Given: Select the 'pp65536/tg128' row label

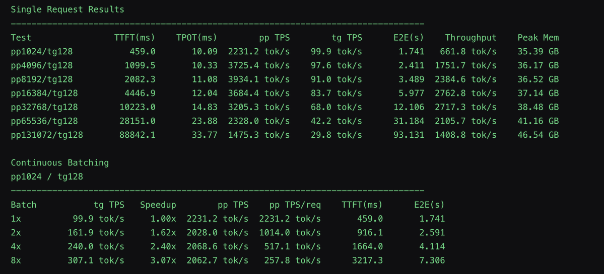Looking at the screenshot, I should pyautogui.click(x=44, y=121).
